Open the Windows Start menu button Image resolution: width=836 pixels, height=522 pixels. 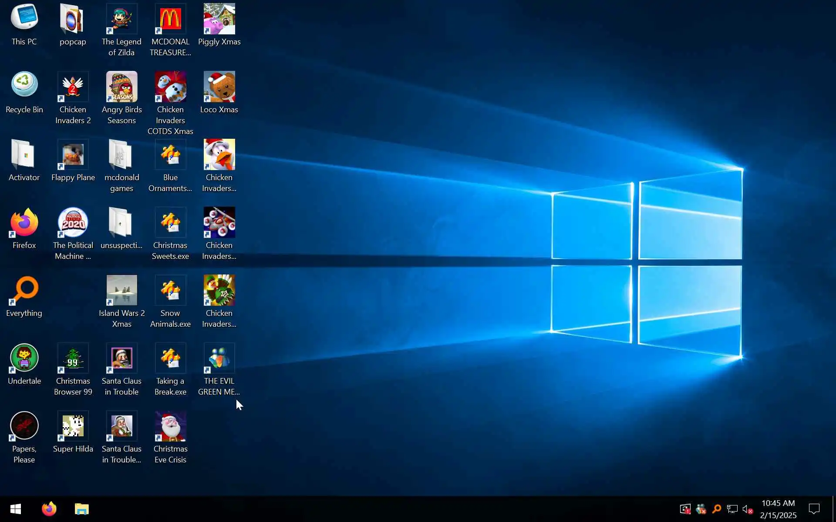click(16, 509)
